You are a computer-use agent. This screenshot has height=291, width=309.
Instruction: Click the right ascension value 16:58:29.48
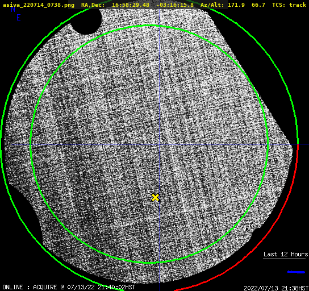pyautogui.click(x=131, y=5)
